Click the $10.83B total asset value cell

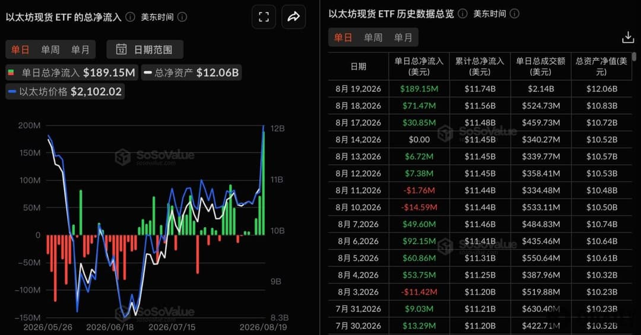pos(601,106)
